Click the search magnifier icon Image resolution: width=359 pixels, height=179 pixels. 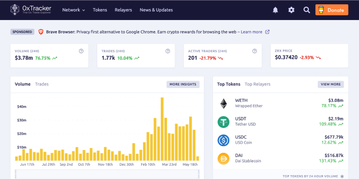[306, 10]
